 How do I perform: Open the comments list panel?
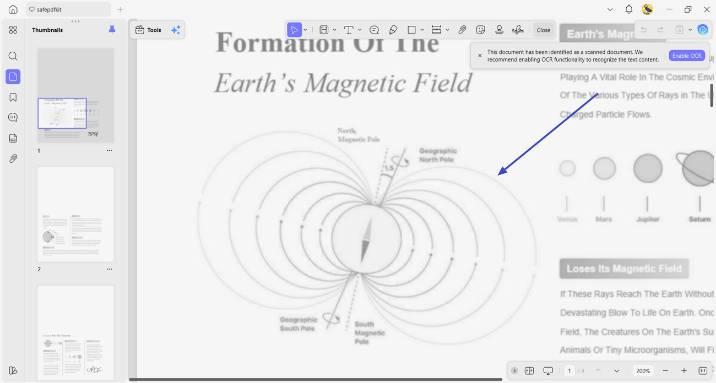[13, 118]
